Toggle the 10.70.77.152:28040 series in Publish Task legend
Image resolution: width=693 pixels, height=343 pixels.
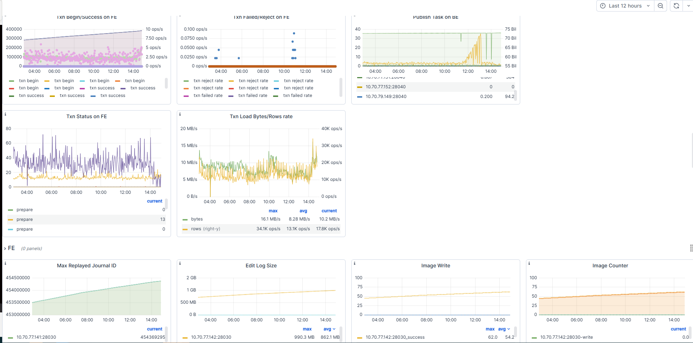pyautogui.click(x=386, y=87)
